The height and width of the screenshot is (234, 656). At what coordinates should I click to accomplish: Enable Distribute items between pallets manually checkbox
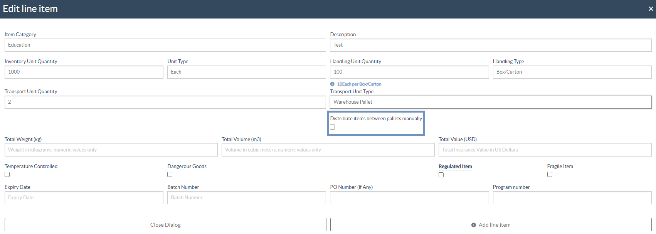pos(333,127)
